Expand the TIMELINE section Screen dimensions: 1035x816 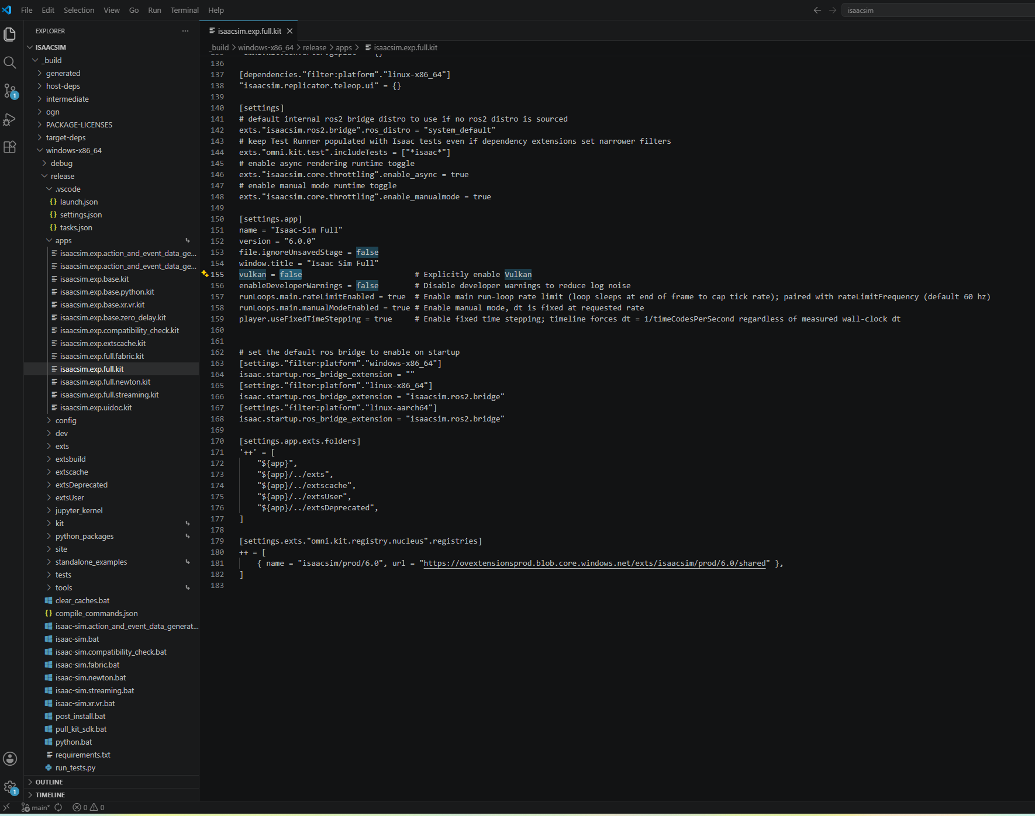[50, 795]
